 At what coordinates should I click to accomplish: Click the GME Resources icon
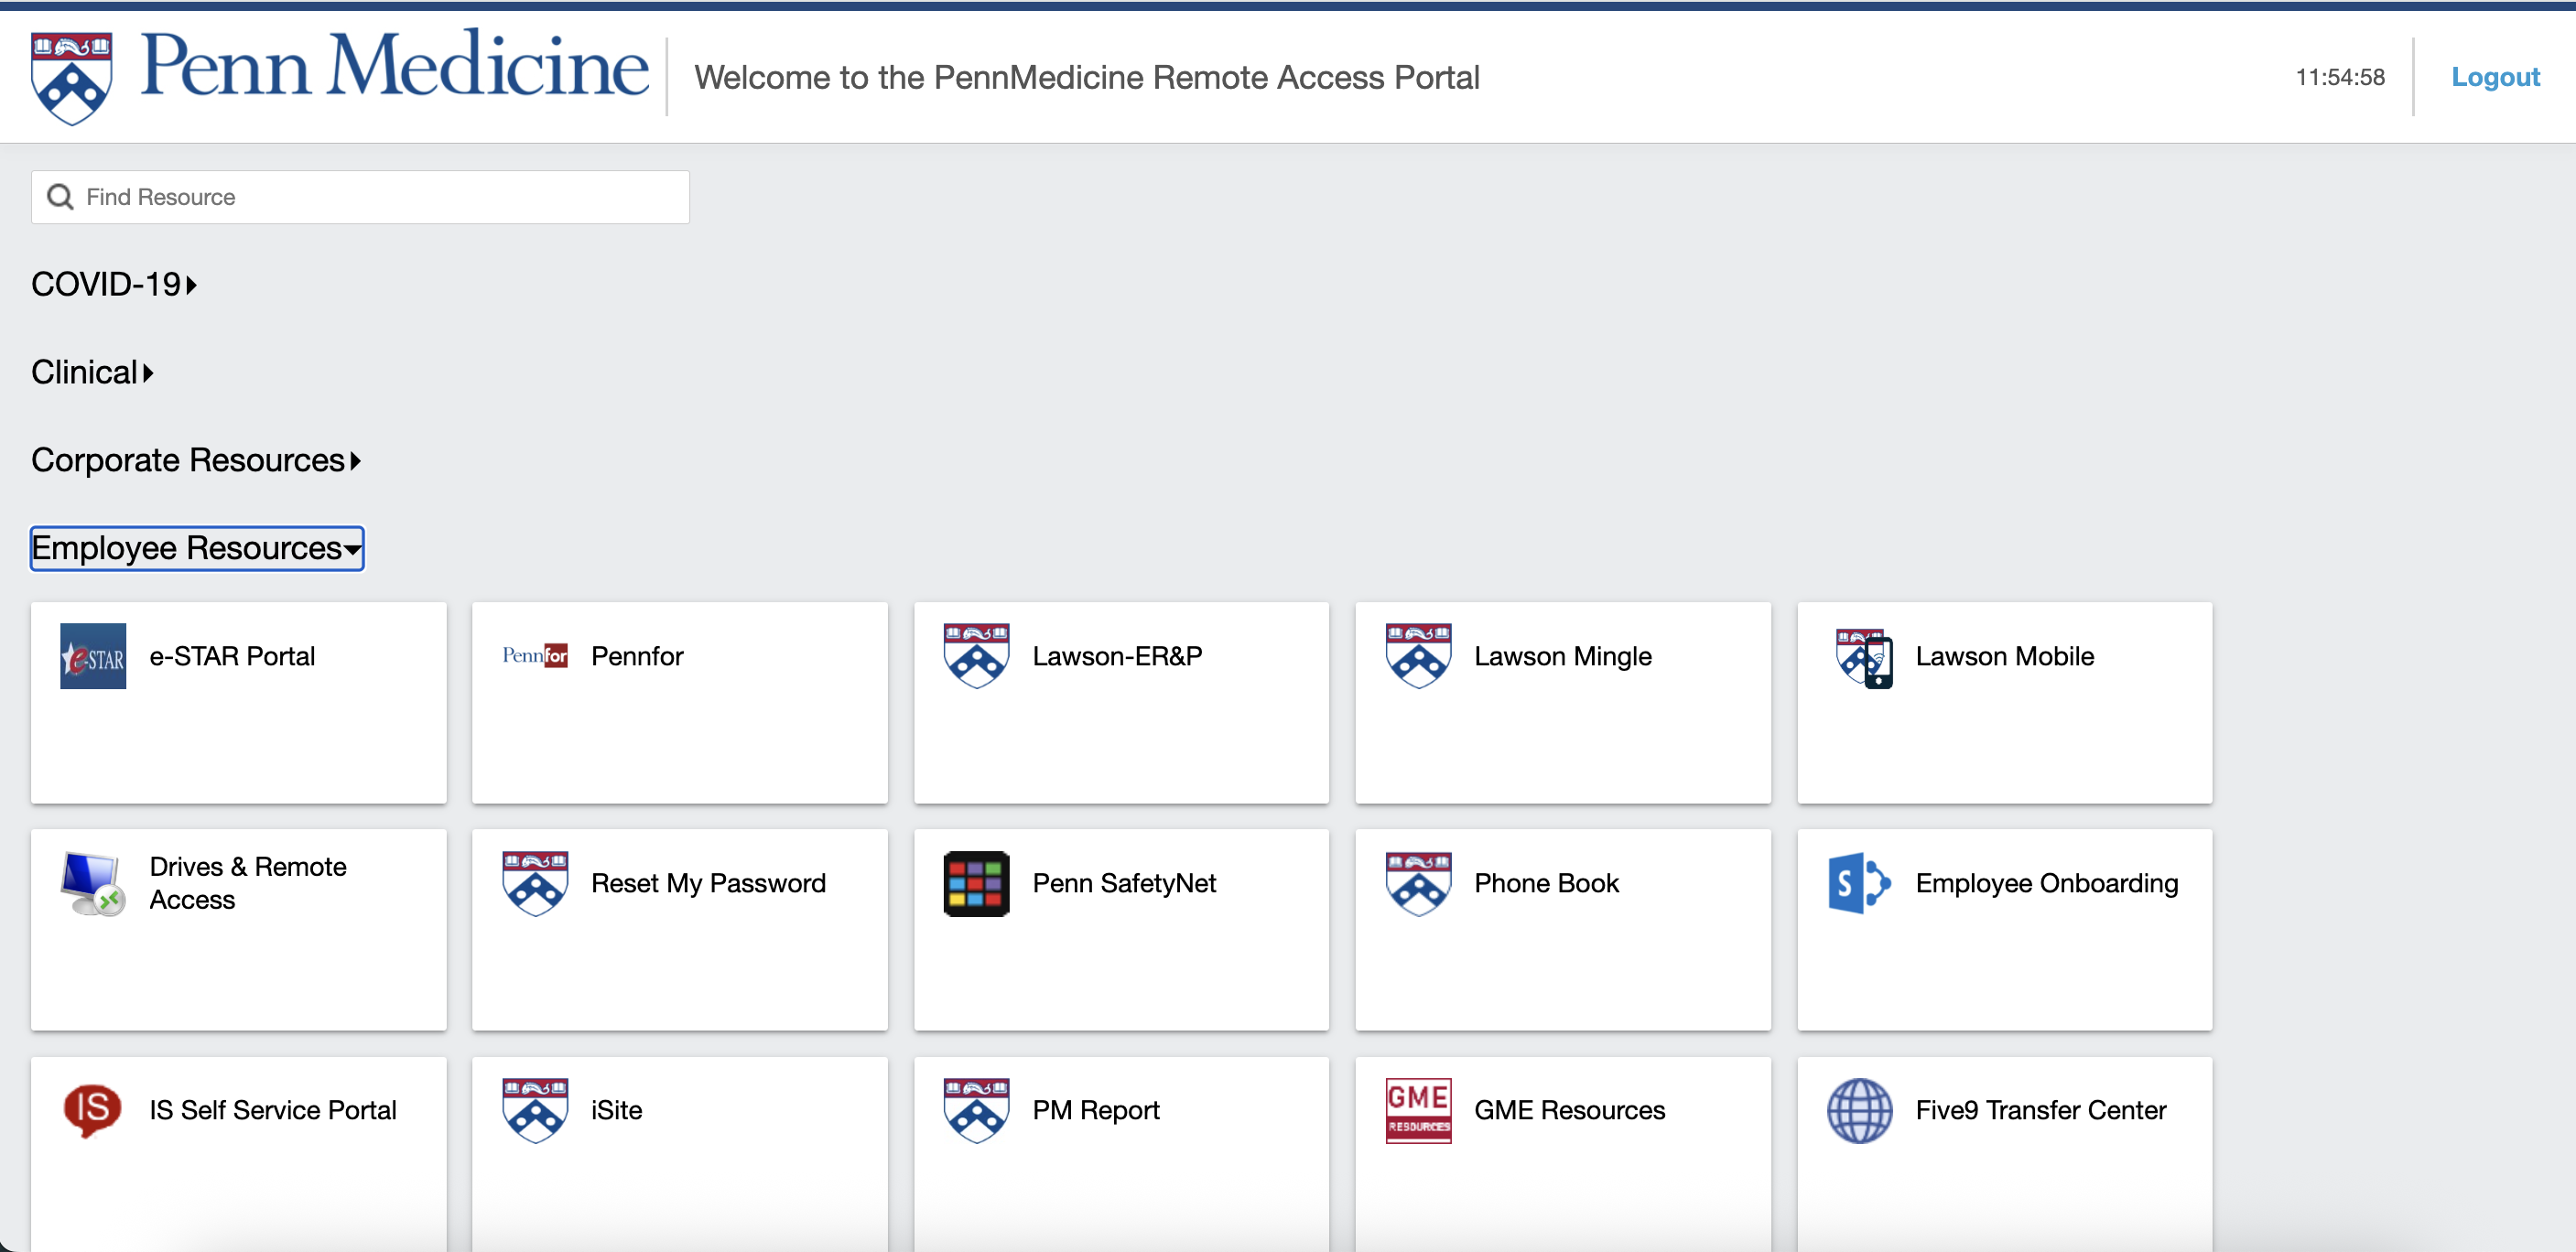tap(1418, 1111)
